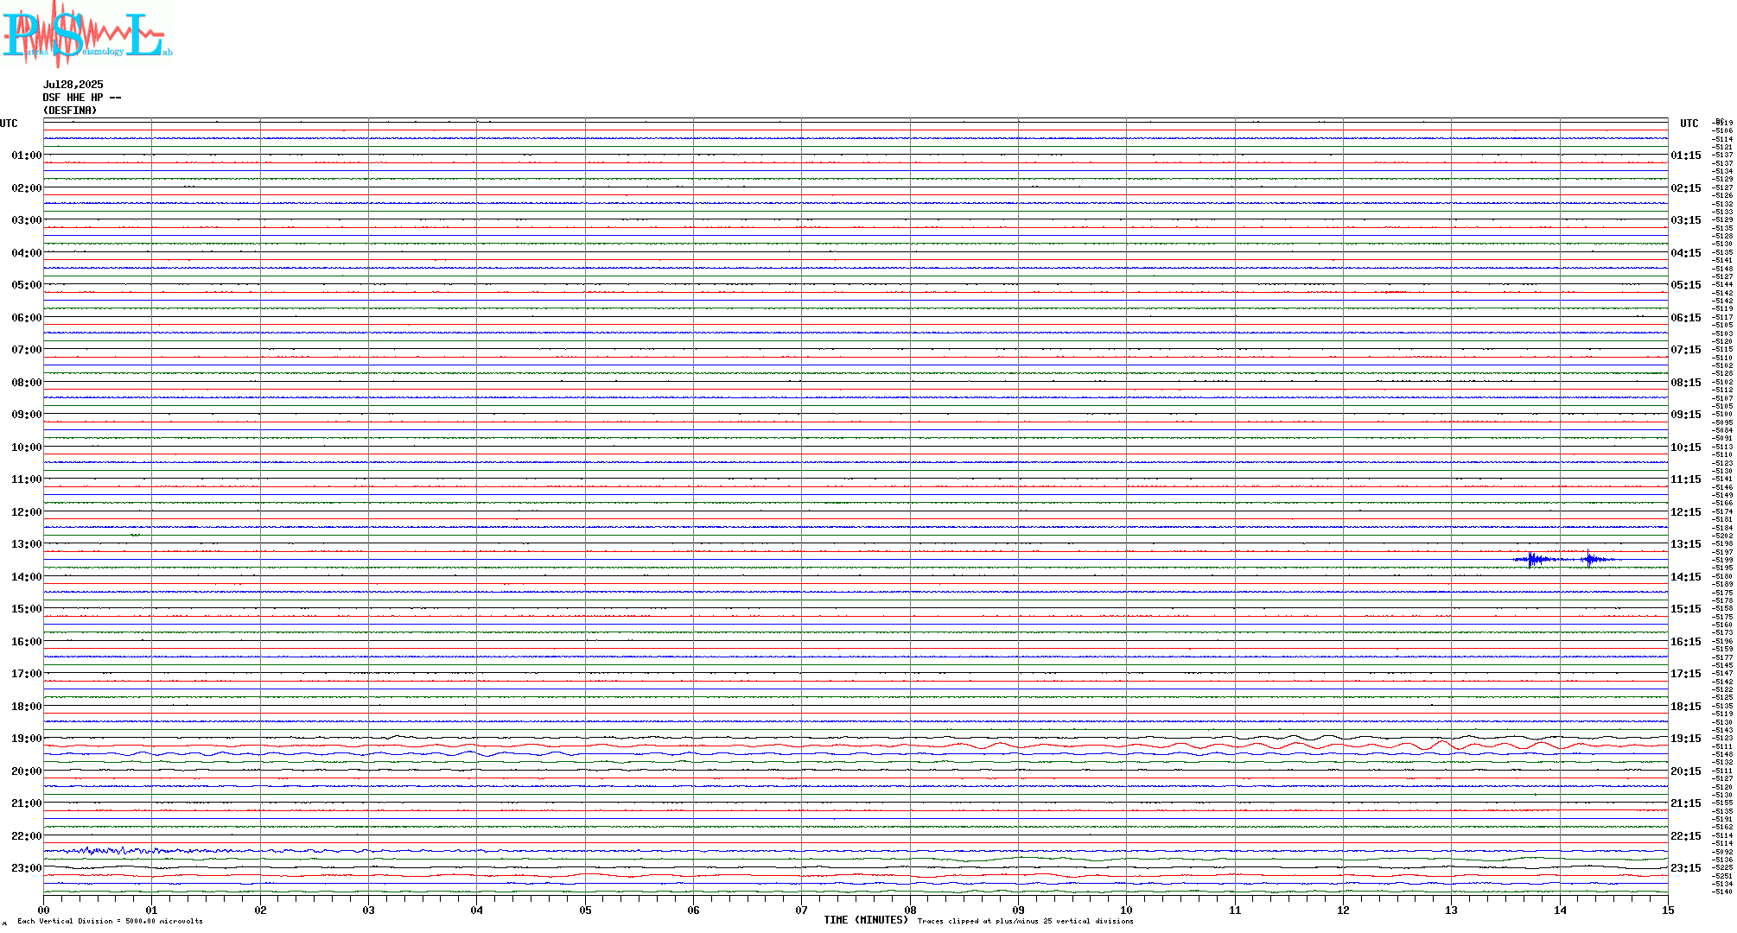Click the "03" minute tick label
Image resolution: width=1737 pixels, height=933 pixels.
pos(368,910)
